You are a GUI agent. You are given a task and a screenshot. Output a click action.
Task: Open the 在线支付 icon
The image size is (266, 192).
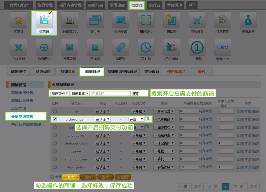point(19,47)
